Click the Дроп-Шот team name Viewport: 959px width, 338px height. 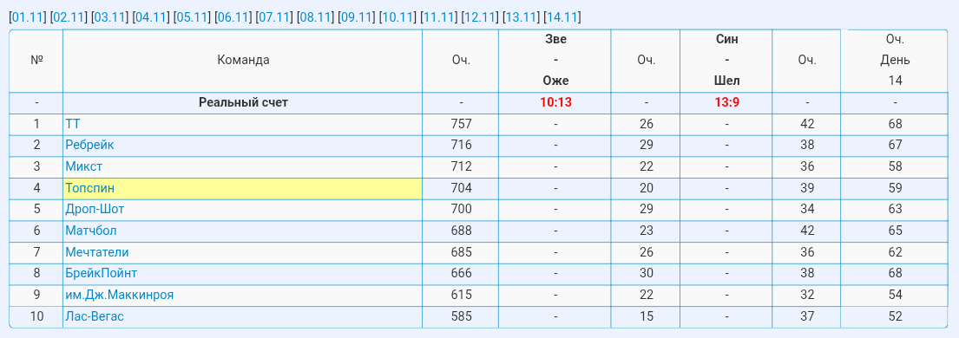(95, 209)
